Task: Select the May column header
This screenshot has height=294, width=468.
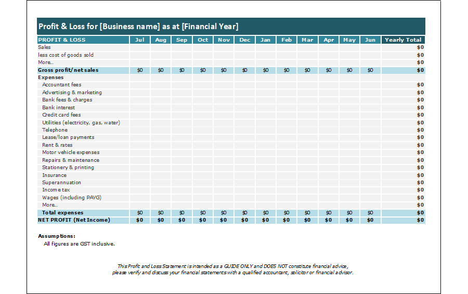Action: coord(349,40)
